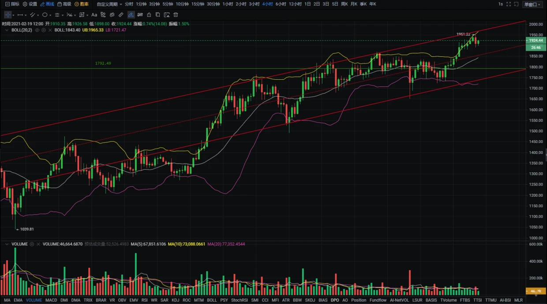This screenshot has height=304, width=547.
Task: Click the 1s refresh interval button
Action: 501,4
